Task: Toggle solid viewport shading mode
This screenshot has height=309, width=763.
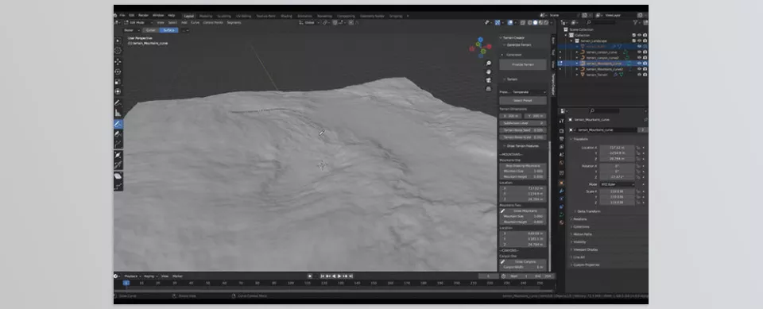Action: click(x=535, y=22)
